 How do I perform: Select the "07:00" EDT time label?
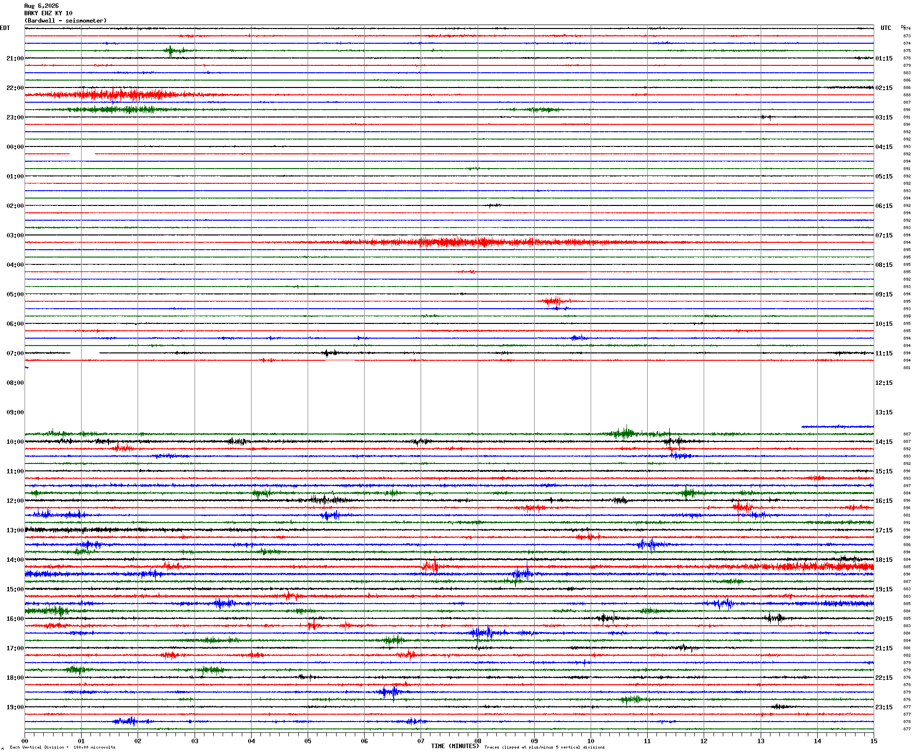click(x=15, y=353)
